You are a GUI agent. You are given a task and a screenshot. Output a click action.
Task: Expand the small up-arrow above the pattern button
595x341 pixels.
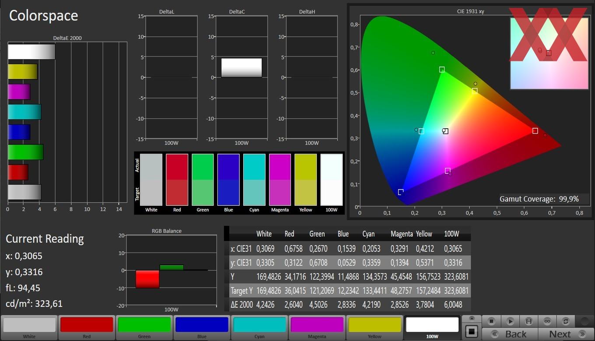coord(471,318)
